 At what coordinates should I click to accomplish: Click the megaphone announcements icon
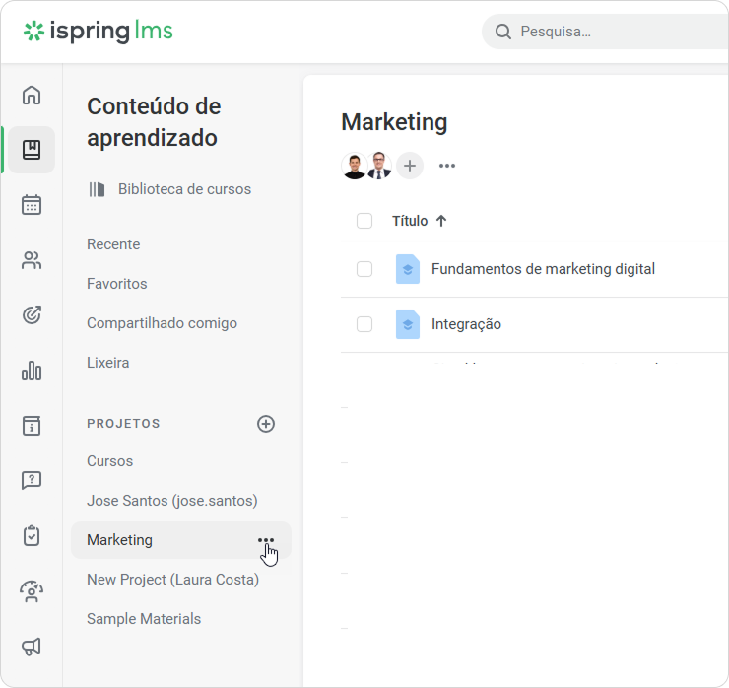pyautogui.click(x=32, y=647)
